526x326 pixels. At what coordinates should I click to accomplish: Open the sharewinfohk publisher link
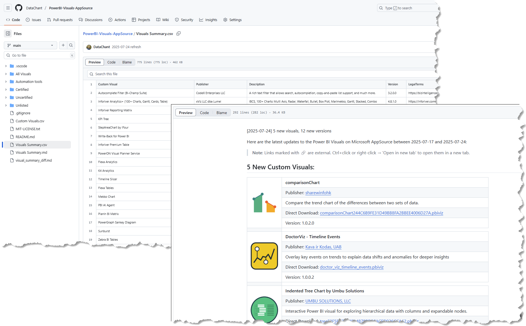[318, 193]
